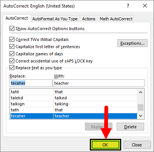Toggle Replace text as you type
The width and height of the screenshot is (154, 152).
(x=12, y=68)
